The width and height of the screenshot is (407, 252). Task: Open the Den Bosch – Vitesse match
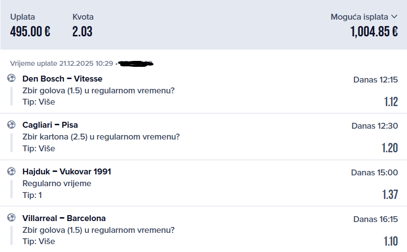coord(62,79)
